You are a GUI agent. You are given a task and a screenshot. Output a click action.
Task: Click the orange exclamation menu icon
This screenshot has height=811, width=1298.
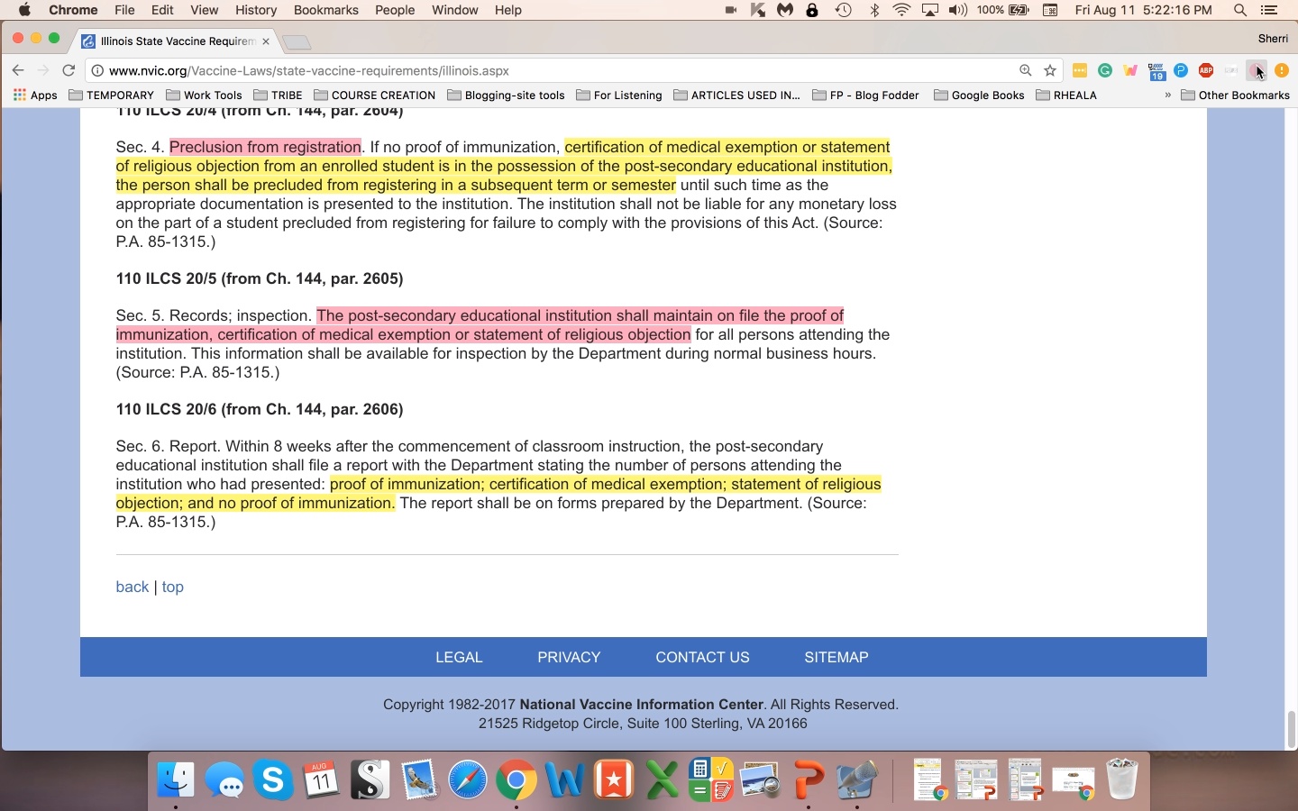tap(1282, 70)
